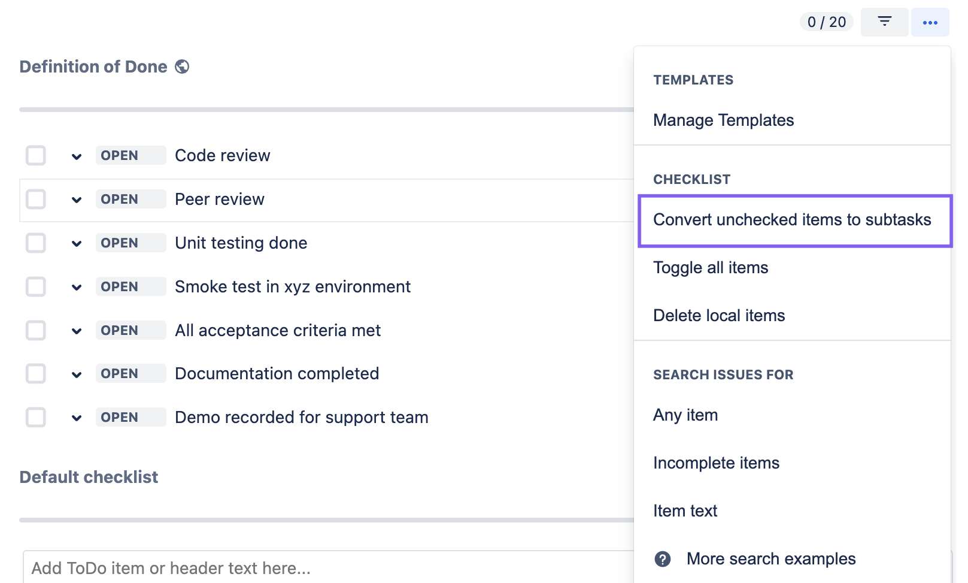This screenshot has width=968, height=583.
Task: Open the checklist filter options
Action: [884, 22]
